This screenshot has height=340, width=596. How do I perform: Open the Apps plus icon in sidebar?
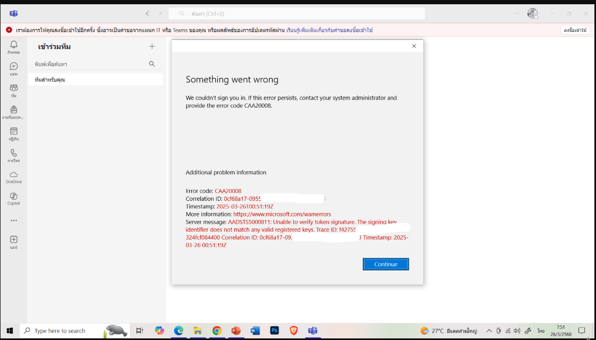coord(14,242)
